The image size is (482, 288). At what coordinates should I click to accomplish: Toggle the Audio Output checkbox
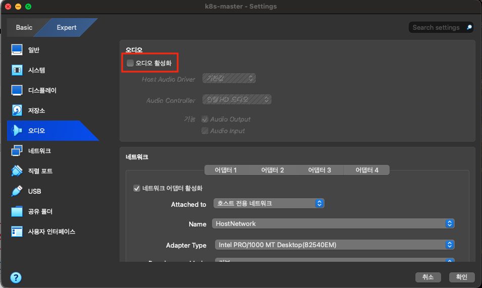coord(205,119)
